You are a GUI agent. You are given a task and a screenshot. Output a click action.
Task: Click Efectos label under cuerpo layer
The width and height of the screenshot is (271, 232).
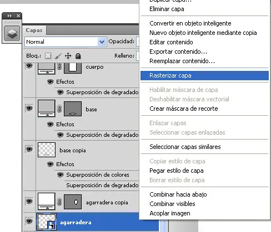[x=65, y=81]
